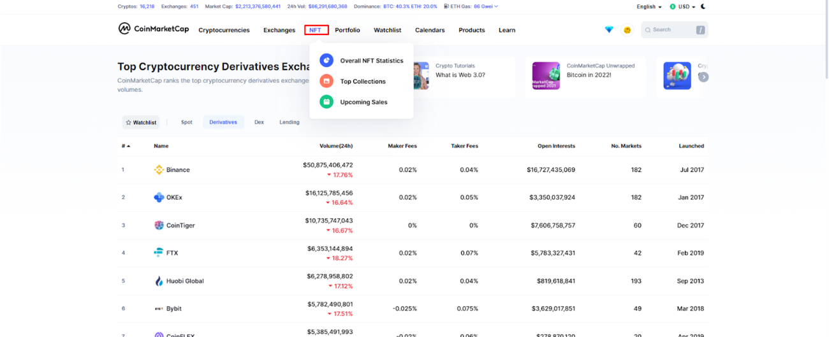Click the Search input field
The image size is (829, 337).
671,30
